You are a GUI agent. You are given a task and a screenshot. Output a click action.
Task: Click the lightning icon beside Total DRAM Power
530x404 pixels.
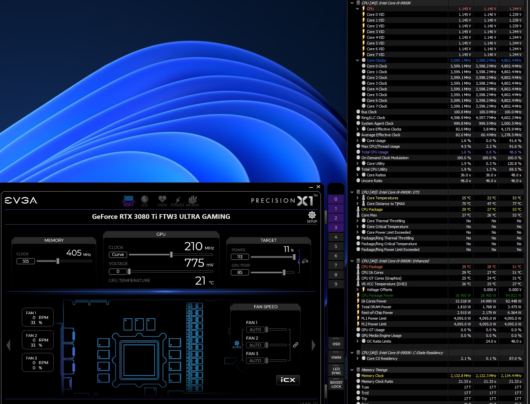[358, 307]
